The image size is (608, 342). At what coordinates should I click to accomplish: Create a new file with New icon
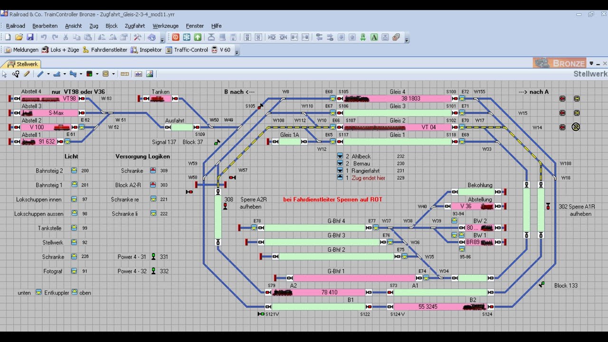click(8, 37)
